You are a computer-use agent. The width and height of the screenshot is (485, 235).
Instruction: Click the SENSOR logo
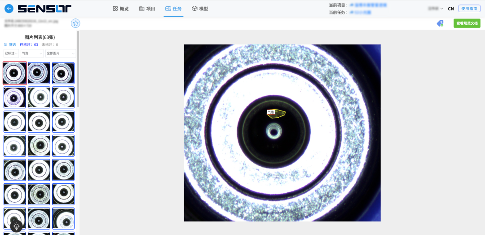point(44,9)
